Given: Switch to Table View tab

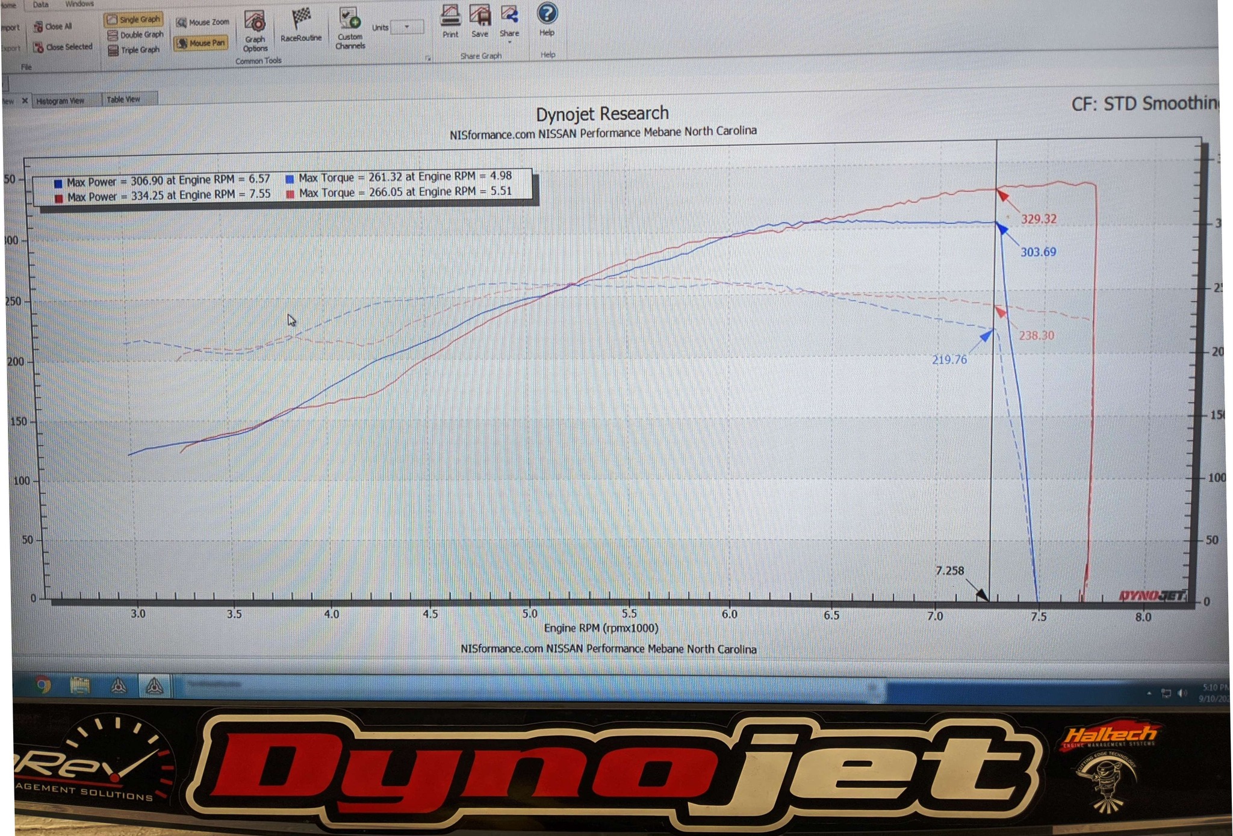Looking at the screenshot, I should click(x=123, y=99).
